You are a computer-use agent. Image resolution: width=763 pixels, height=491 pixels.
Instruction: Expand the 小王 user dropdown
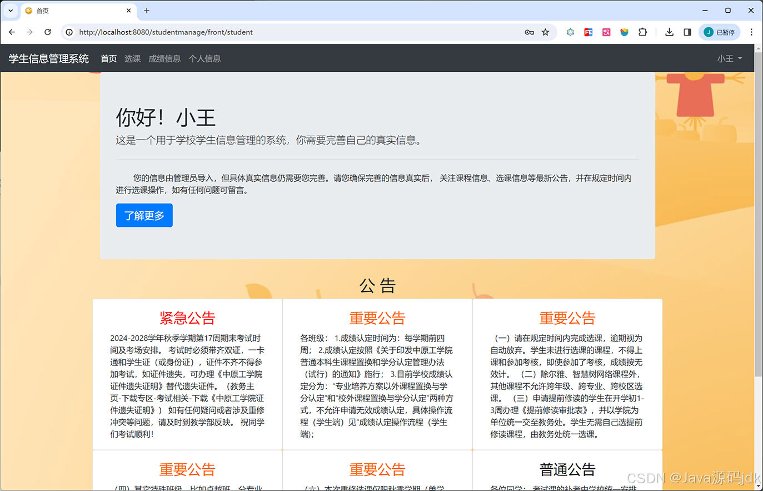(730, 58)
